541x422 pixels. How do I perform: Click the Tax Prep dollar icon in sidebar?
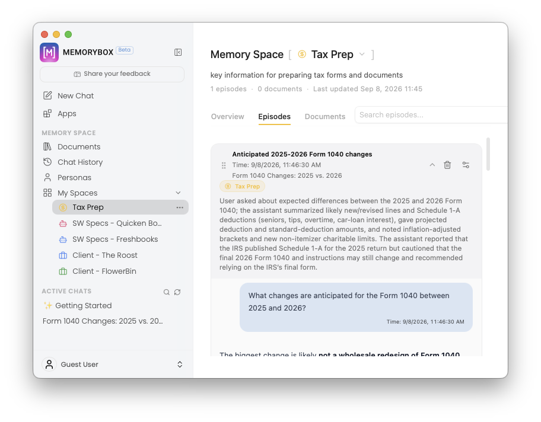coord(63,207)
